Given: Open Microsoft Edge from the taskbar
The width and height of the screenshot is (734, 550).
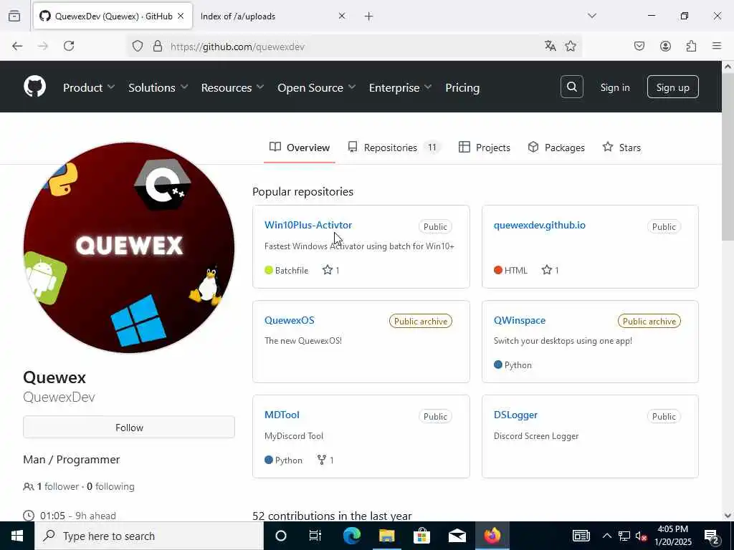Looking at the screenshot, I should [351, 536].
